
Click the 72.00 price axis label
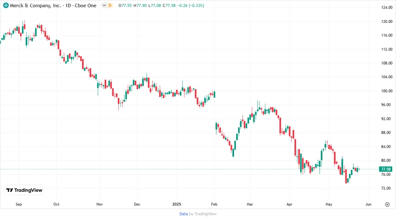387,188
